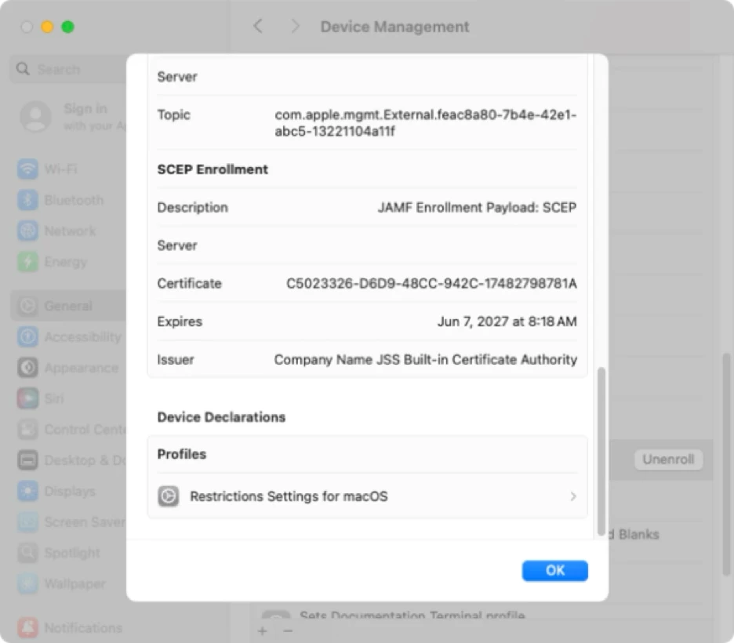Click the Search field in the sidebar

click(x=69, y=69)
